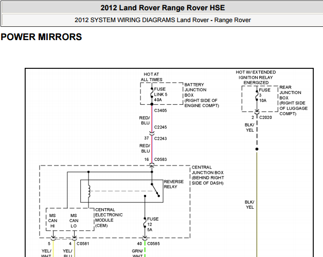Screen dimensions: 323x257
Task: Select the BATTERY JUNCTION BOX label
Action: (x=202, y=95)
